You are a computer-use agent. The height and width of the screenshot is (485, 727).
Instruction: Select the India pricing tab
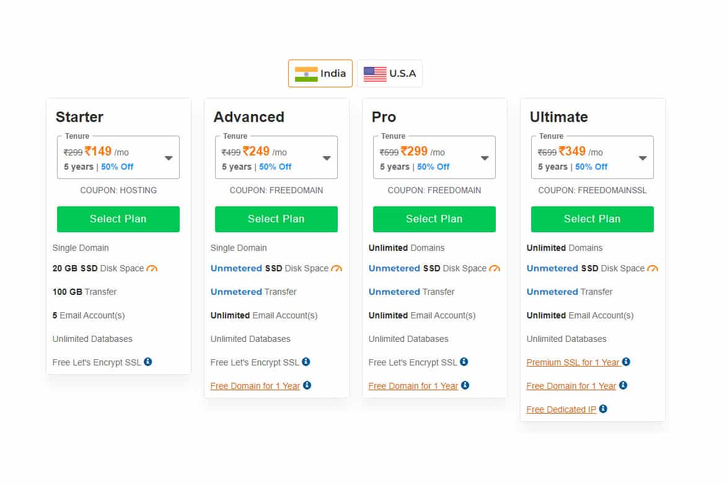(x=320, y=73)
